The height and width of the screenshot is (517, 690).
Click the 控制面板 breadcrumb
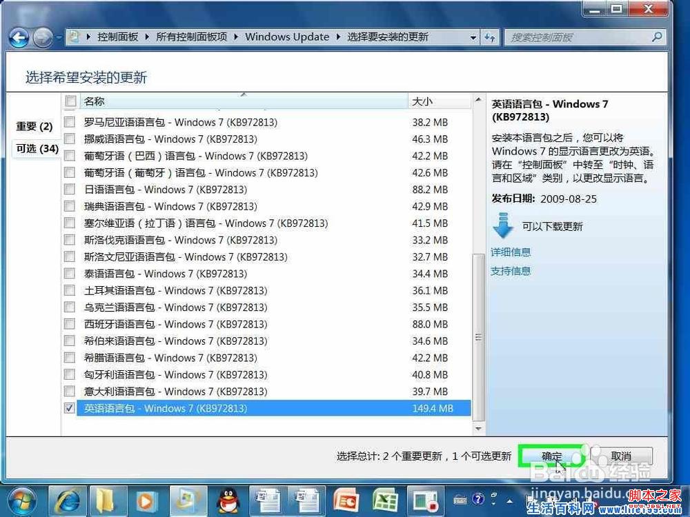click(x=117, y=37)
